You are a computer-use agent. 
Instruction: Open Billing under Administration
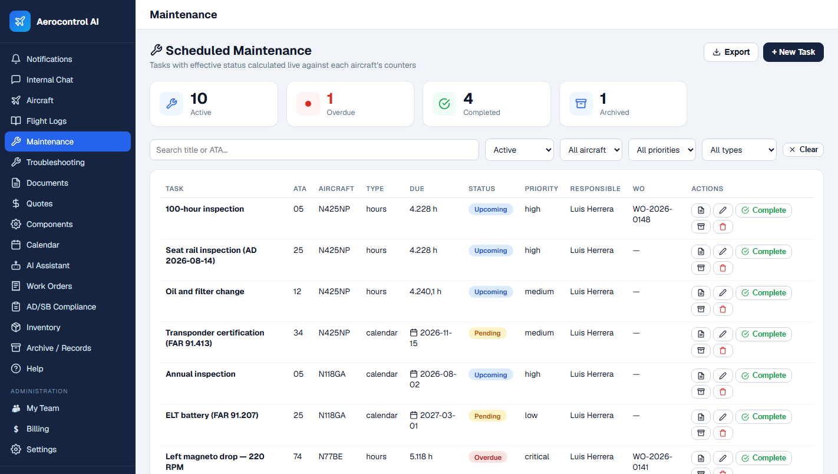point(68,429)
